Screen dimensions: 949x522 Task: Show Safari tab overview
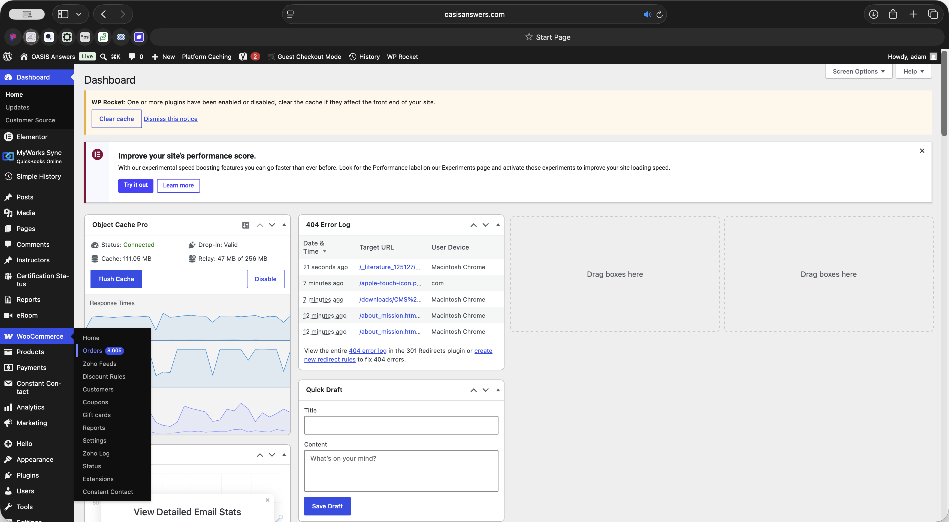[x=933, y=14]
